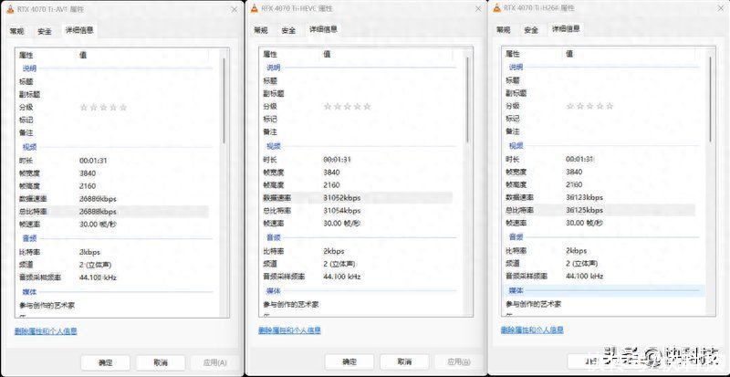Click the details list scrollbar in H264 window
Screen dimensions: 730x377
click(x=711, y=99)
